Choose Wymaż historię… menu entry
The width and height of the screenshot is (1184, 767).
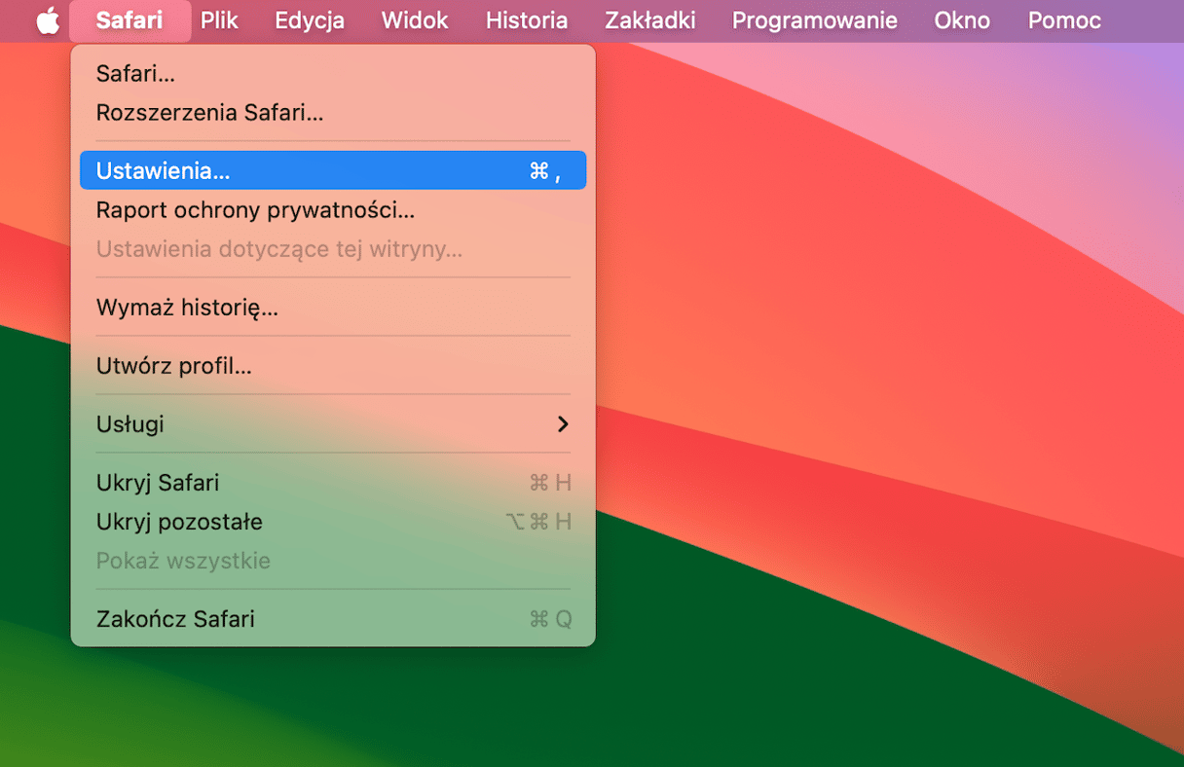click(187, 309)
